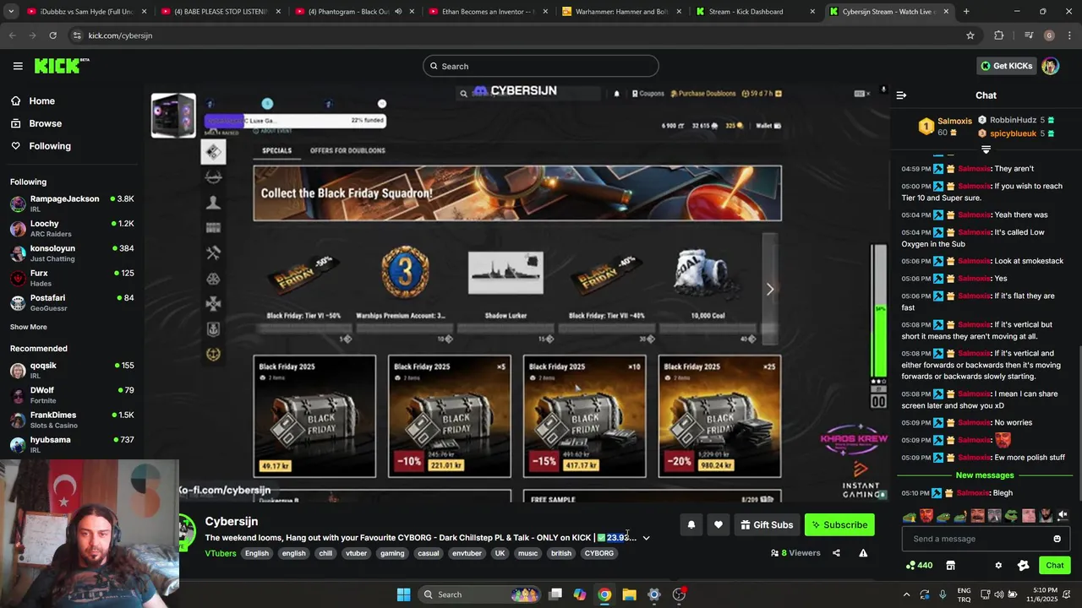View Salmoxis top gifter entry

[x=944, y=127]
